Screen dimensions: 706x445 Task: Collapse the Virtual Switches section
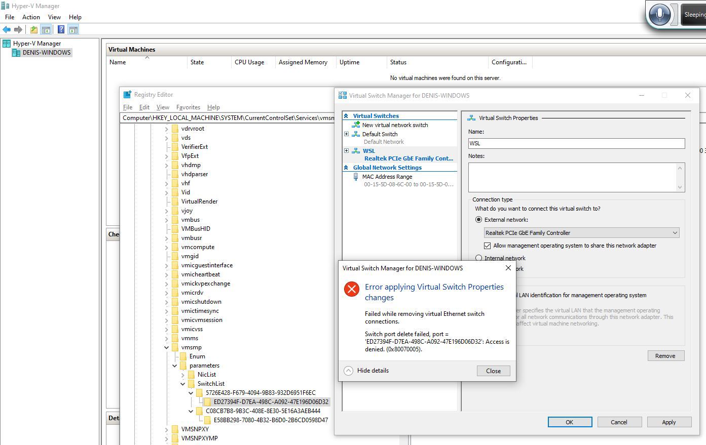tap(347, 115)
